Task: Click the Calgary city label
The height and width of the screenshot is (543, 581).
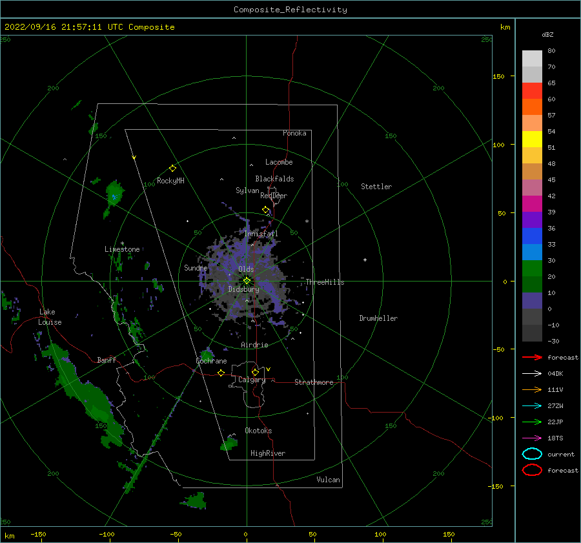Action: (252, 380)
